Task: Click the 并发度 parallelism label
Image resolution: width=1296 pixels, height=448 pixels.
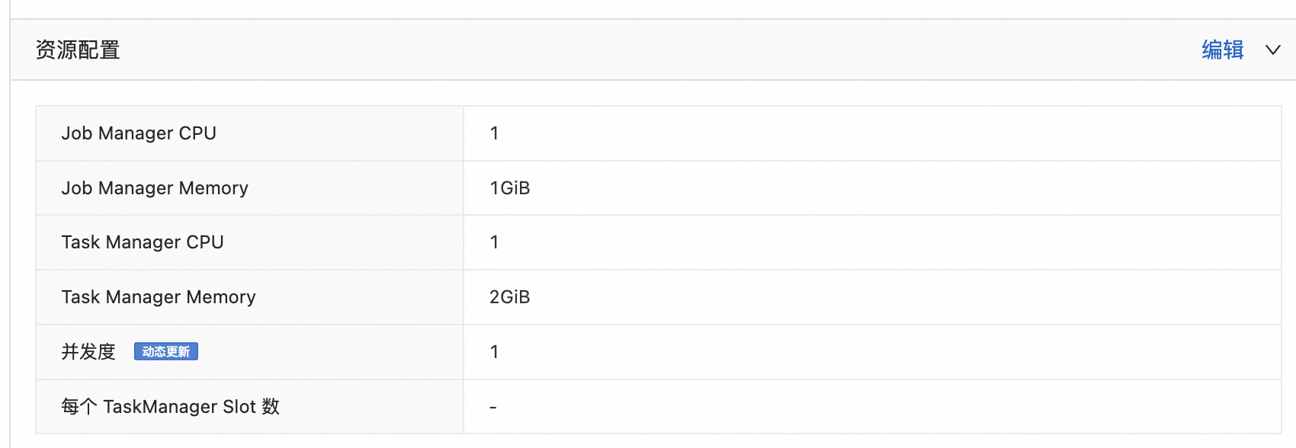Action: coord(88,351)
